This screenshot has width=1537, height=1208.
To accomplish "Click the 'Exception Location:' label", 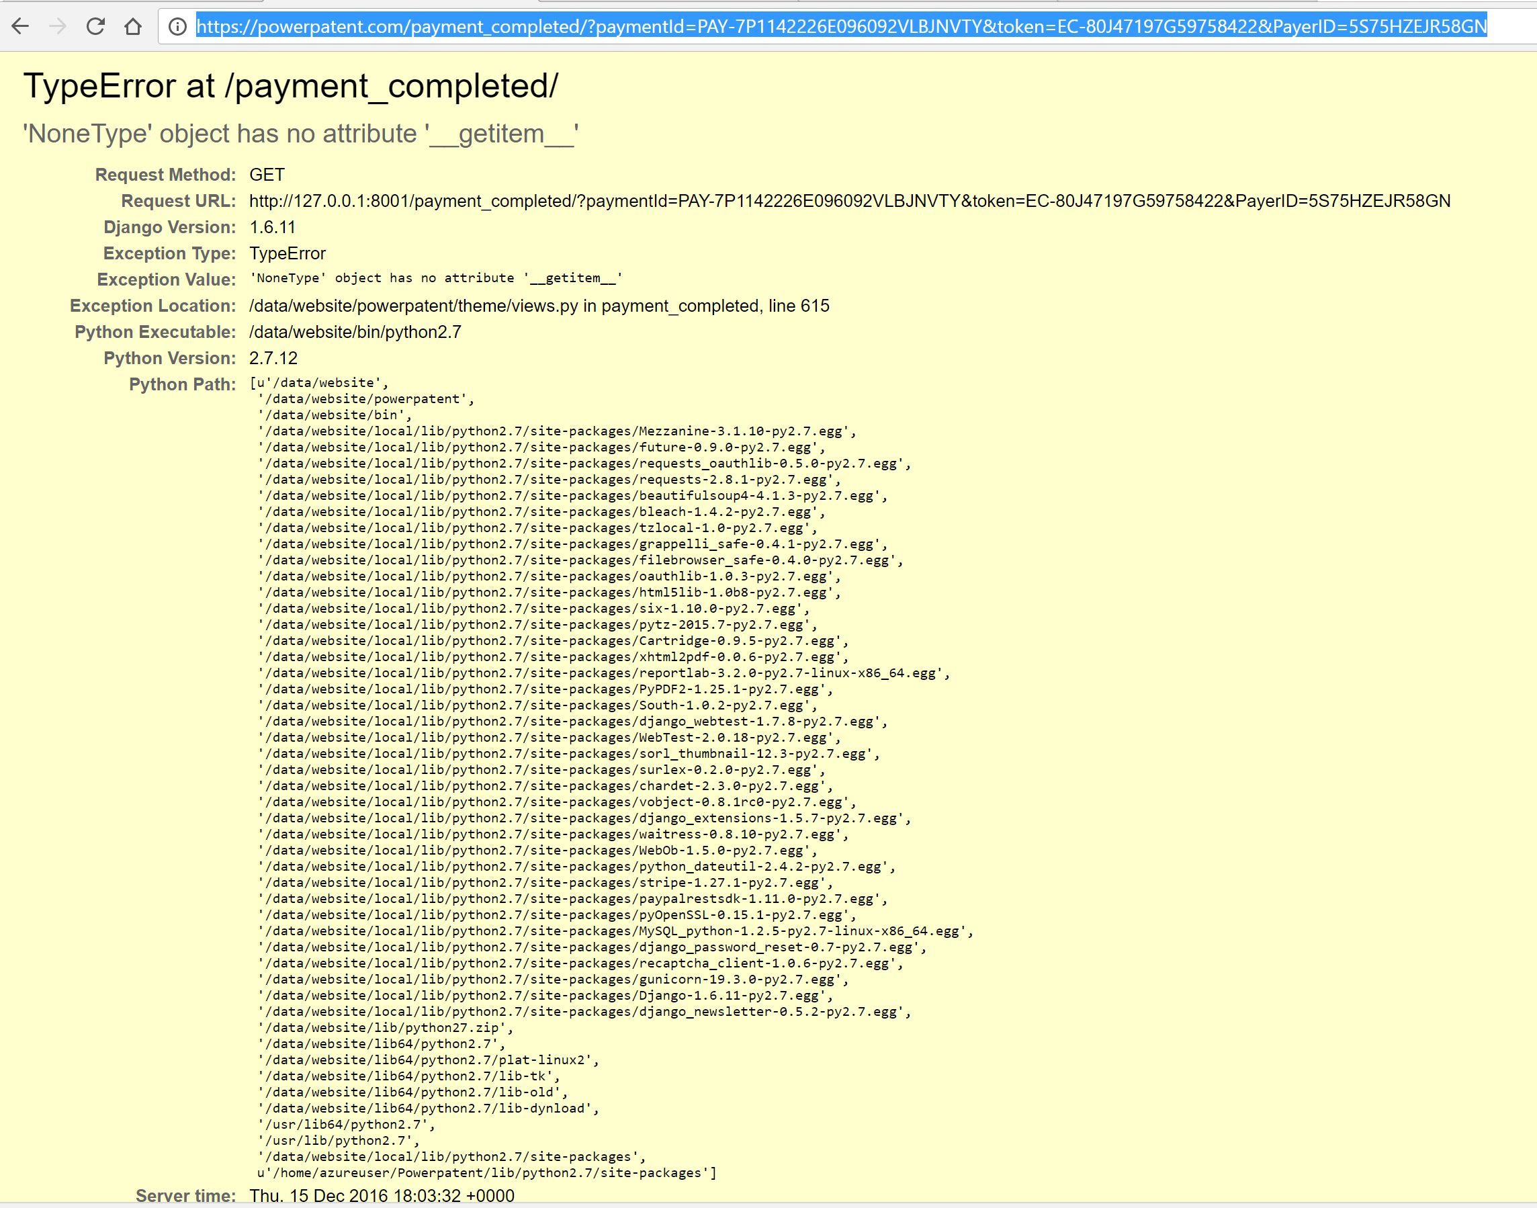I will pyautogui.click(x=152, y=306).
